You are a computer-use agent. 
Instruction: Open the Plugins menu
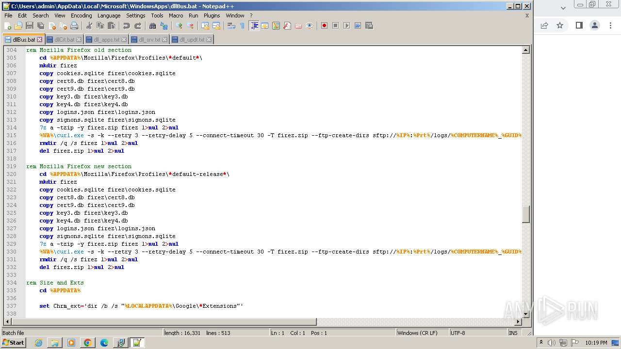tap(212, 16)
